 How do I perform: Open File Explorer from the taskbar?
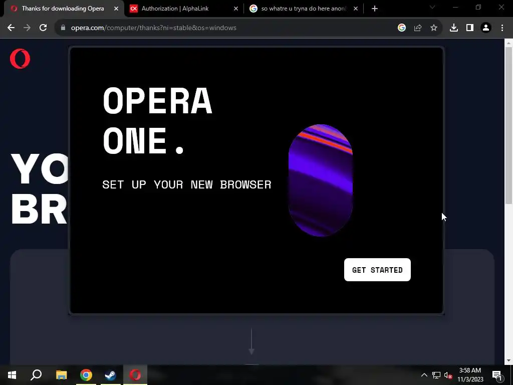tap(61, 375)
